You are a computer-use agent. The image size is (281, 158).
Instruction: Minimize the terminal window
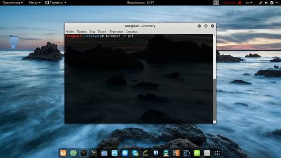click(x=199, y=26)
